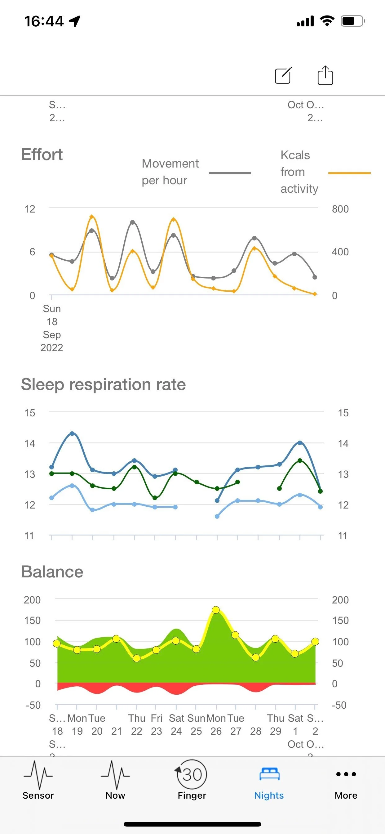Tap the Effort chart heading

point(42,155)
